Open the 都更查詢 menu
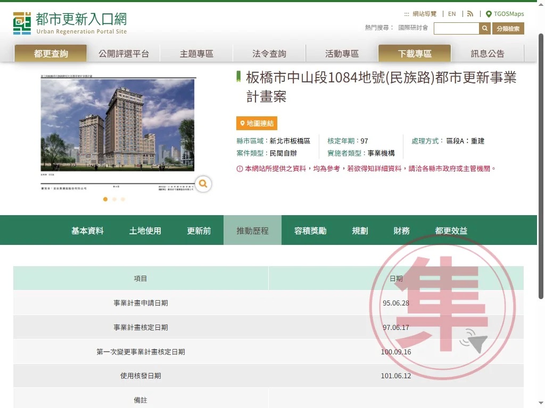 pos(51,54)
